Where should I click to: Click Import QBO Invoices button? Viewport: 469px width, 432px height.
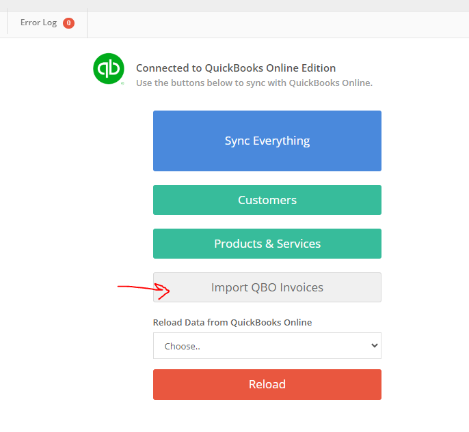pyautogui.click(x=267, y=287)
